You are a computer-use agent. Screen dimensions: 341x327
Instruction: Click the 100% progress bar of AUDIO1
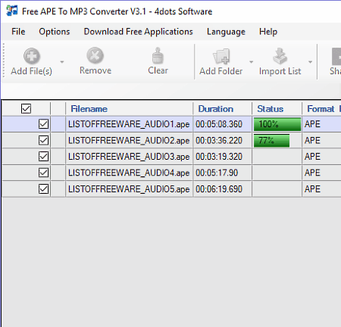(277, 124)
